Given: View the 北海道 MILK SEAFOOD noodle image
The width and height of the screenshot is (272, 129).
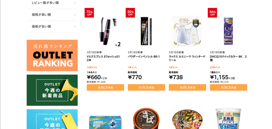Looking at the screenshot, I should pyautogui.click(x=228, y=119).
